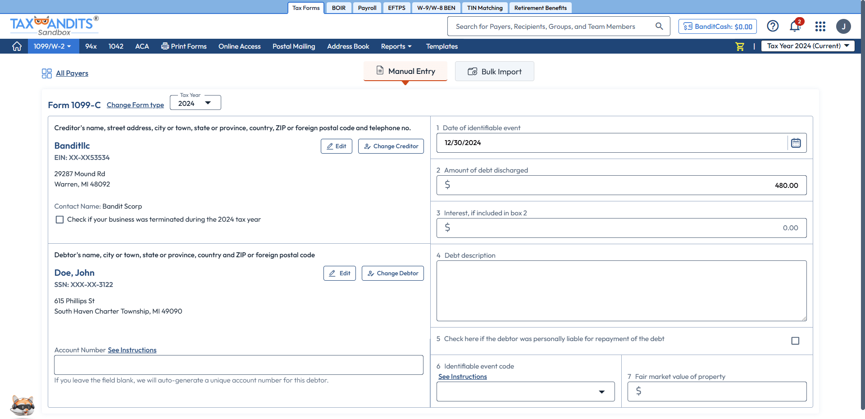Switch to the TIN Matching tab

coord(485,8)
